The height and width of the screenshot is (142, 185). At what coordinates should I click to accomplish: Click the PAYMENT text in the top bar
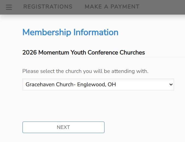pyautogui.click(x=125, y=7)
